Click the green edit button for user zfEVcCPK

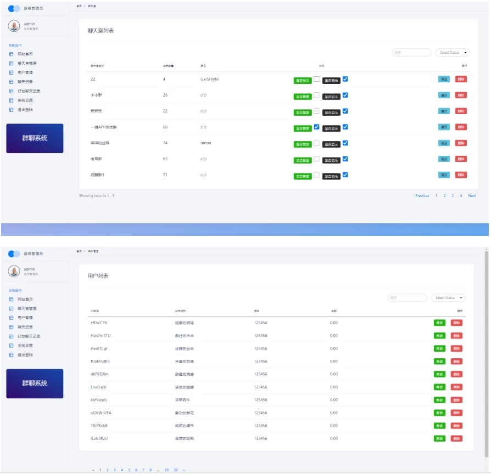point(439,323)
